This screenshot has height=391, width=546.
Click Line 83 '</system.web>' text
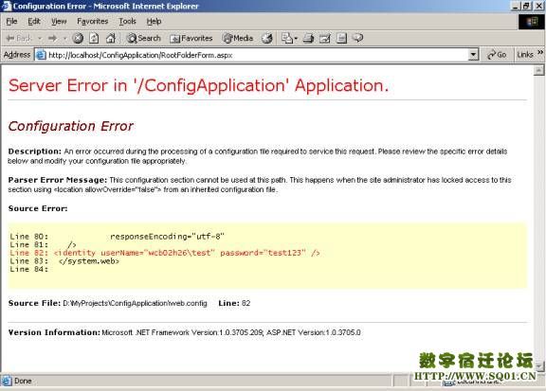pos(89,261)
